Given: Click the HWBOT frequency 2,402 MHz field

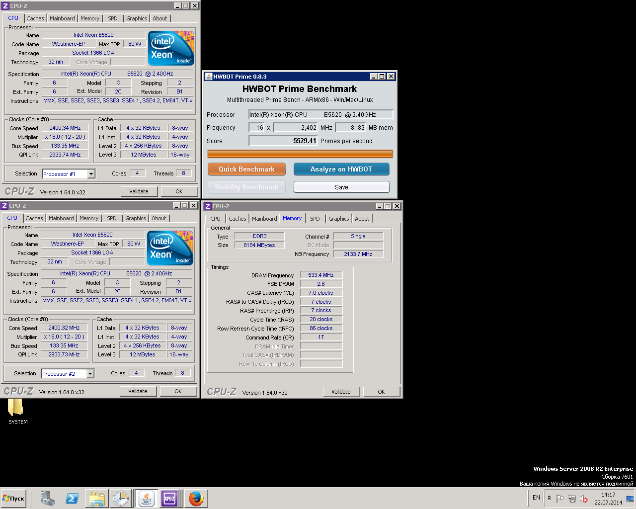Looking at the screenshot, I should (296, 127).
